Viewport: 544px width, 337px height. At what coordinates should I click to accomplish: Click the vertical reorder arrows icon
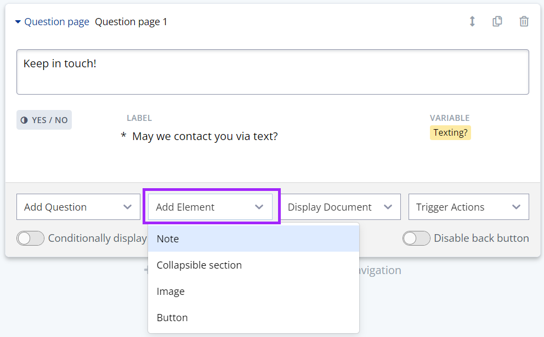point(472,21)
